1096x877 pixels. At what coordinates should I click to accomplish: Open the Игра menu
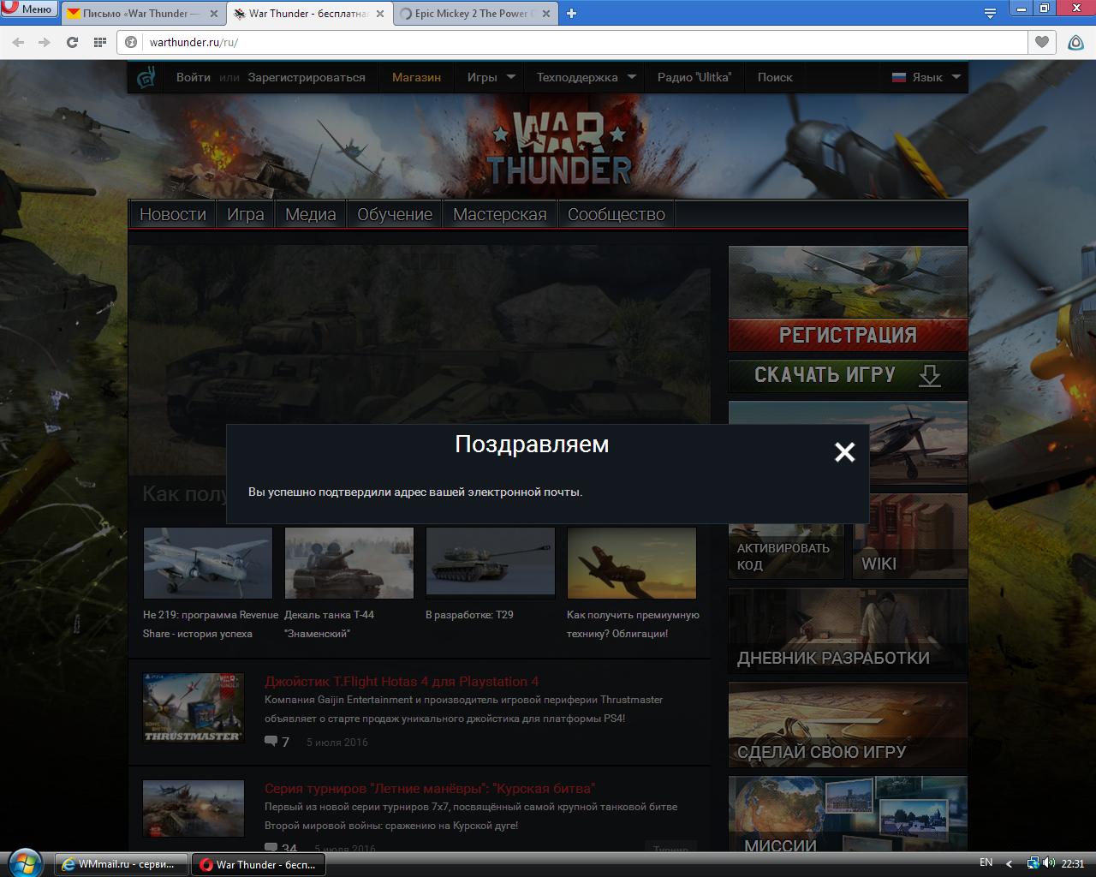[x=246, y=214]
